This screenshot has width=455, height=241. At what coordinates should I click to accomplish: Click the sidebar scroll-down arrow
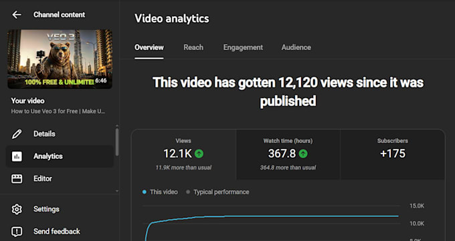pos(117,191)
